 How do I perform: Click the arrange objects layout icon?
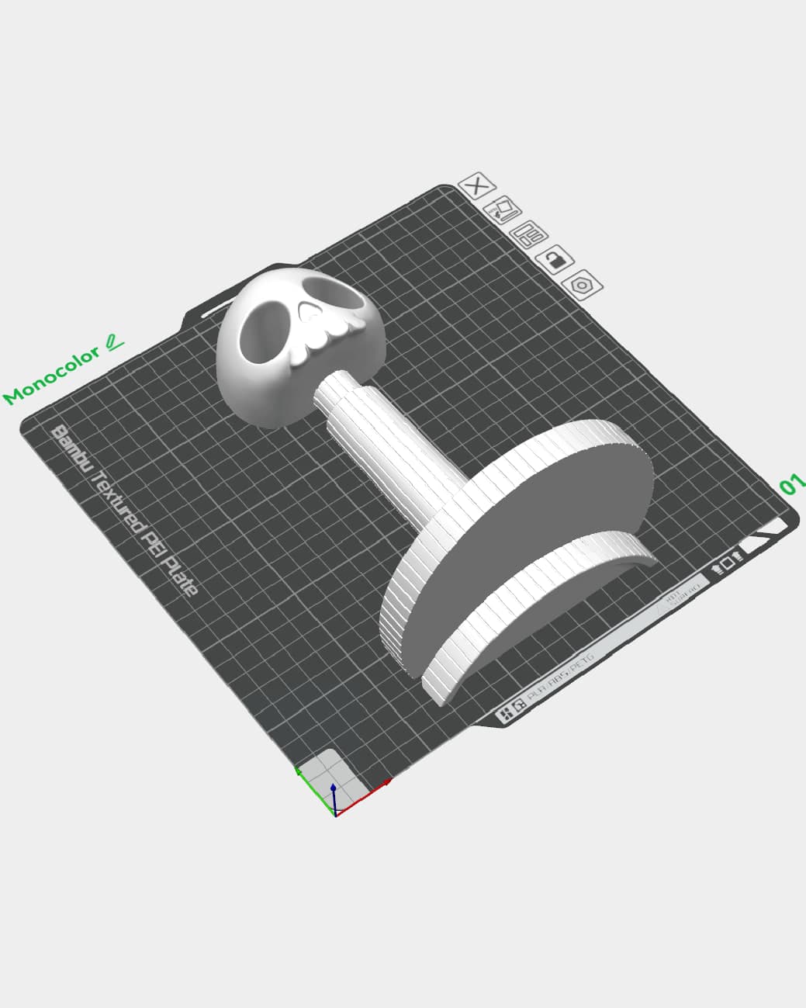[529, 235]
